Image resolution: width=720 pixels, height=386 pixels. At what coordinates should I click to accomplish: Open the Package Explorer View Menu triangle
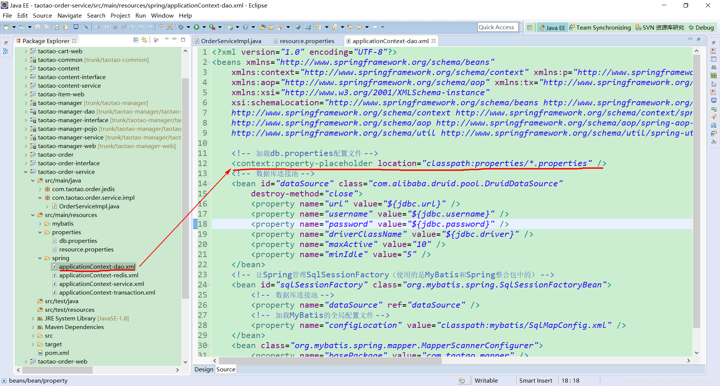coord(166,39)
